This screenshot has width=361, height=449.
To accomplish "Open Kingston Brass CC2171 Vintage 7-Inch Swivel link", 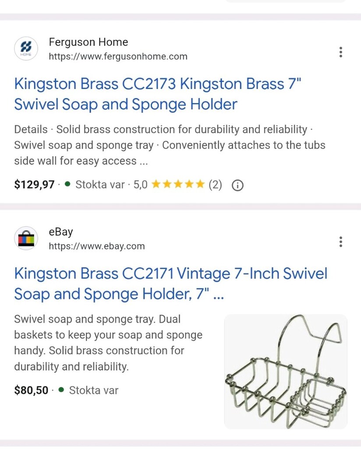I will tap(171, 284).
